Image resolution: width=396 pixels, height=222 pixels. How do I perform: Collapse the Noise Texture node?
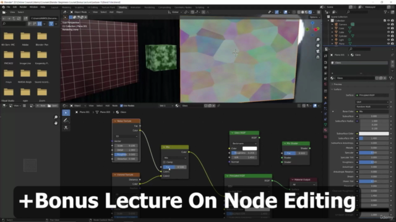point(115,121)
